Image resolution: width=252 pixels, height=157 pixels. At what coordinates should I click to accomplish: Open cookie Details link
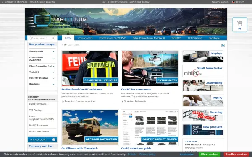point(132,154)
